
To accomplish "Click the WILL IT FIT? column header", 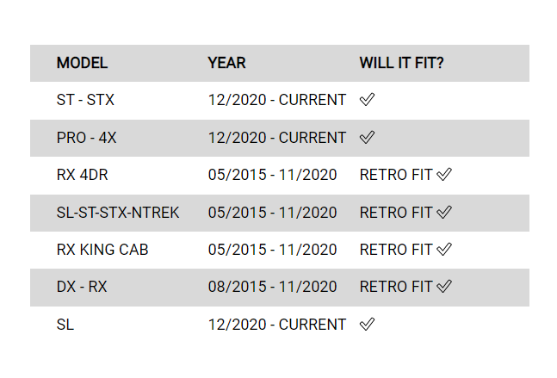I will (401, 63).
